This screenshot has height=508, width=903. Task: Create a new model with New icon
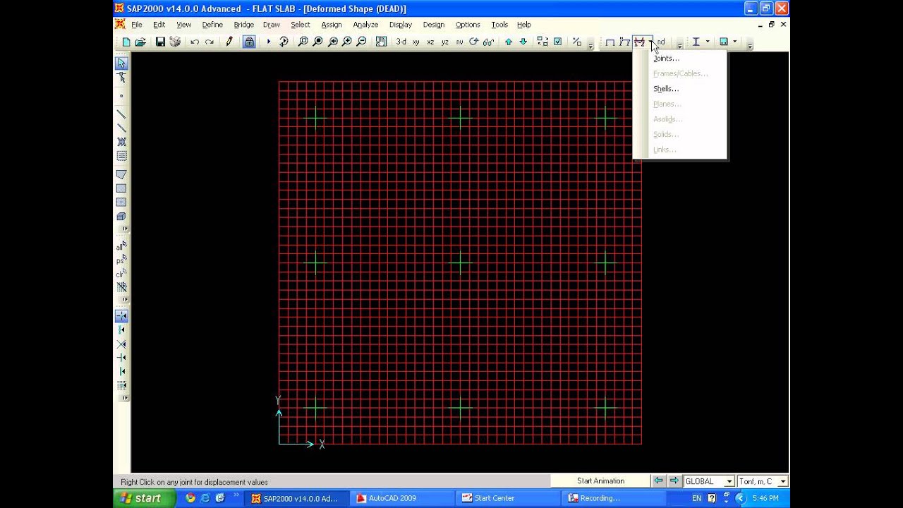(x=126, y=42)
